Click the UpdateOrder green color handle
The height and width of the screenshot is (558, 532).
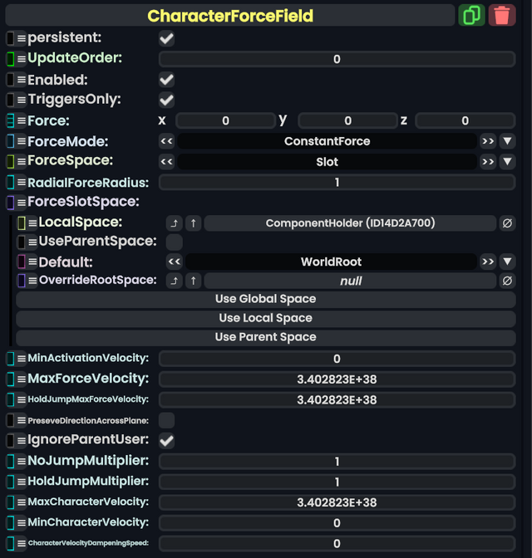(11, 59)
